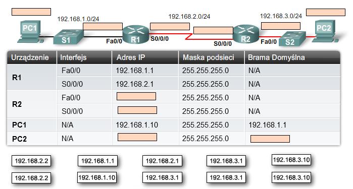353x189 pixels.
Task: Click the blank address box above PC2
Action: click(x=326, y=13)
